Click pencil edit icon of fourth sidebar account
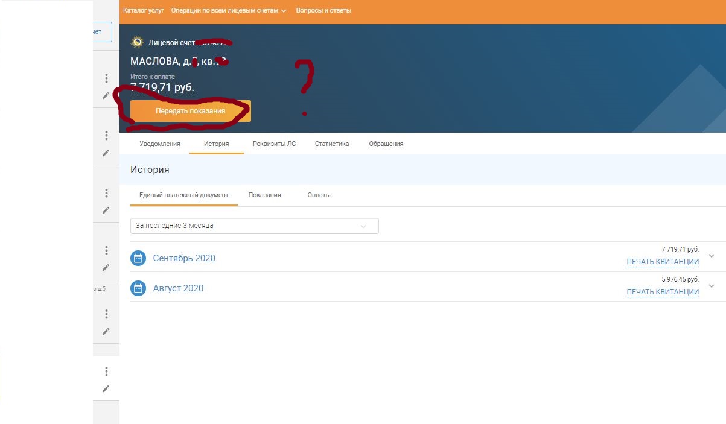Viewport: 726px width, 424px height. click(x=106, y=267)
